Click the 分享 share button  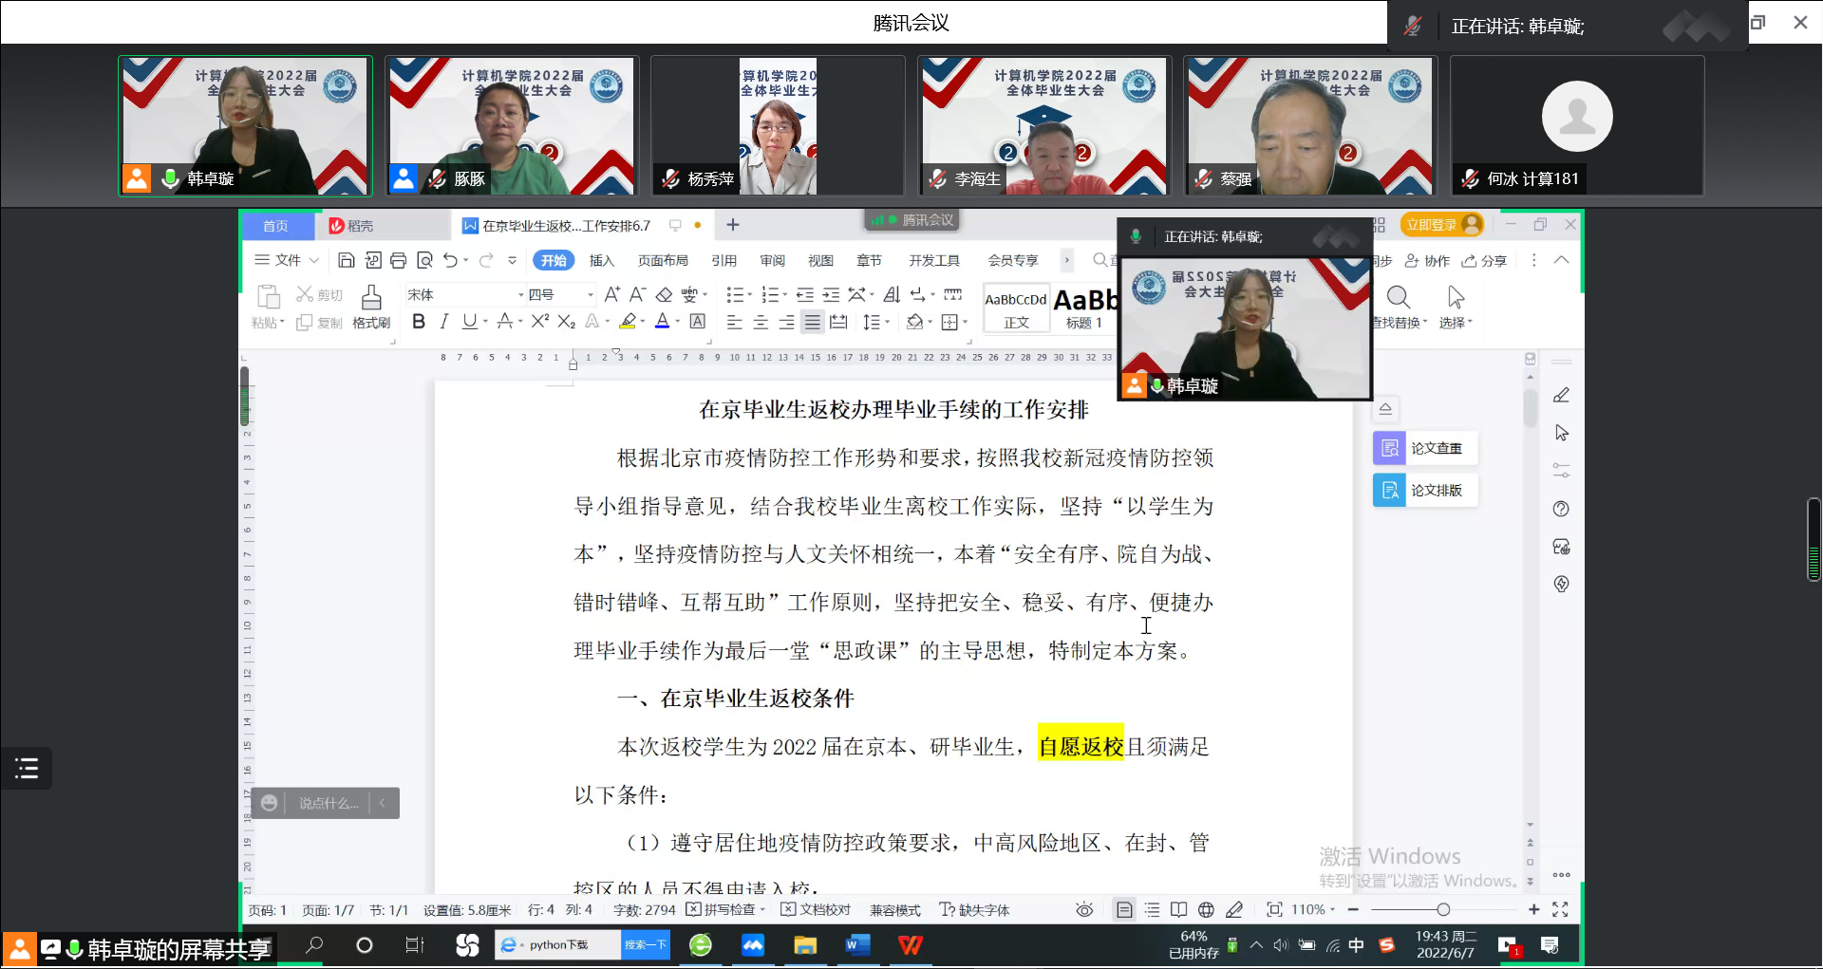click(1485, 260)
